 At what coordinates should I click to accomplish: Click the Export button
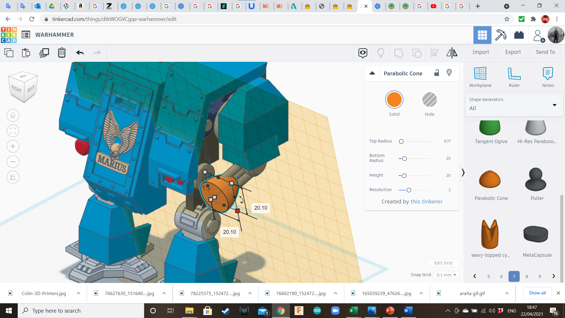(x=513, y=52)
